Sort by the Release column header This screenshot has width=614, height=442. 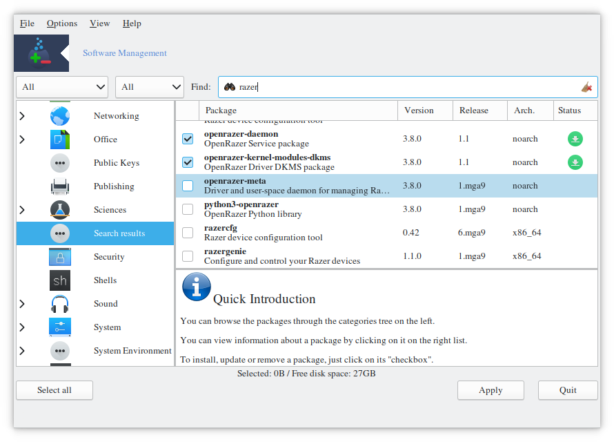(x=480, y=110)
